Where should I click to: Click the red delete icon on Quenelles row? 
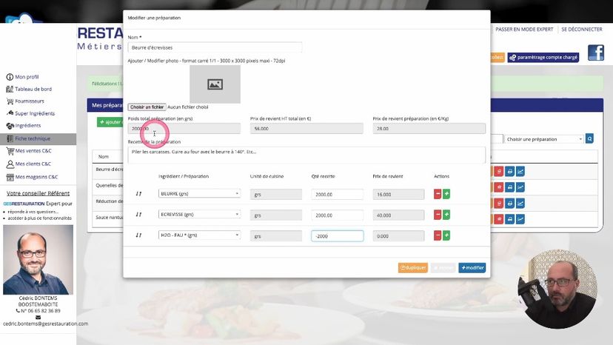(498, 187)
